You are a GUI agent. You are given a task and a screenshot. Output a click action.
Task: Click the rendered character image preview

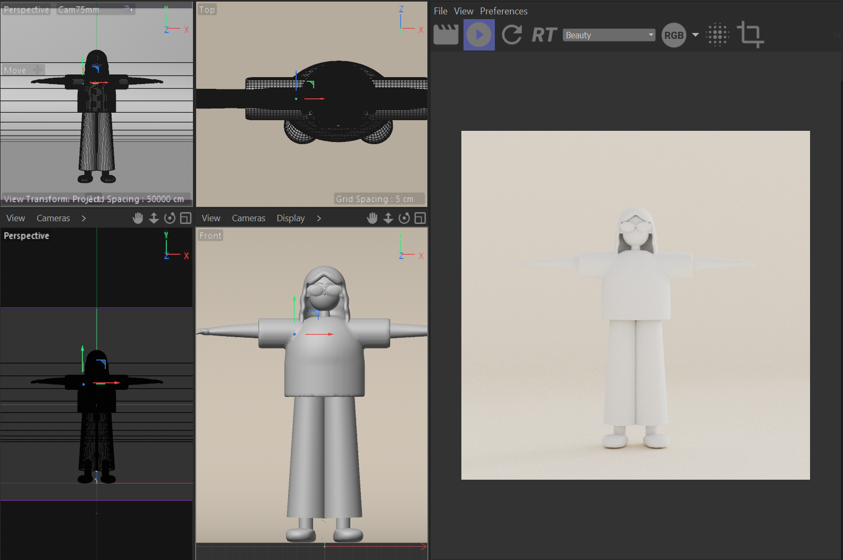(x=635, y=305)
